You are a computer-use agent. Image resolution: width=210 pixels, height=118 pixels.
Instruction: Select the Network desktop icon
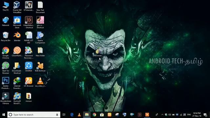(x=6, y=21)
